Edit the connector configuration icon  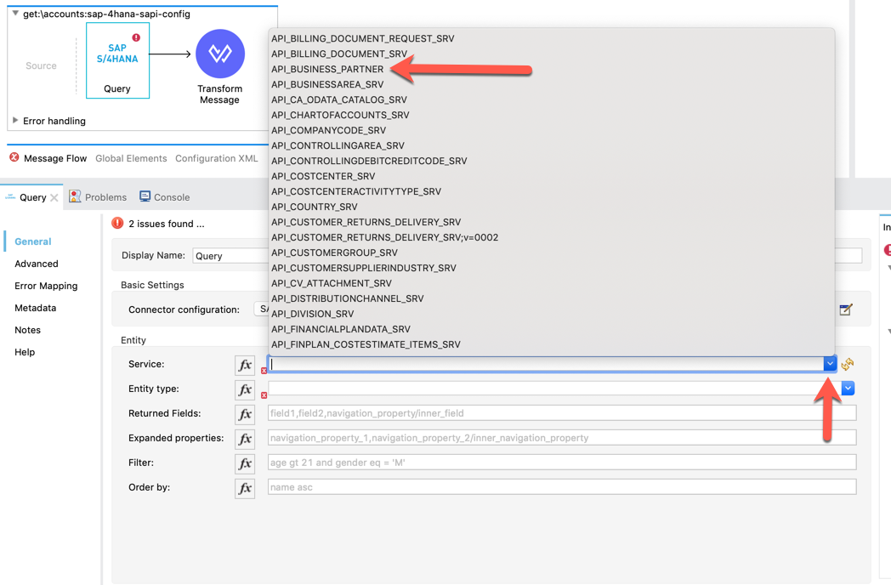pos(846,310)
